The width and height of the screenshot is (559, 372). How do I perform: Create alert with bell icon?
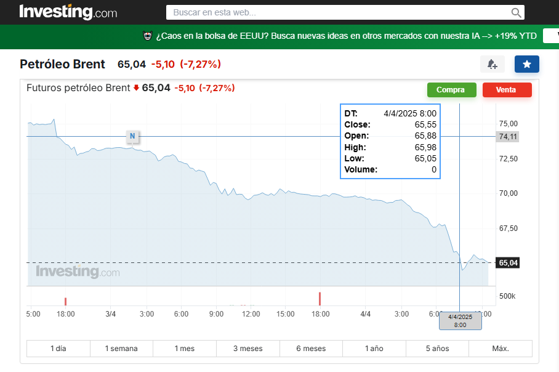click(x=492, y=64)
